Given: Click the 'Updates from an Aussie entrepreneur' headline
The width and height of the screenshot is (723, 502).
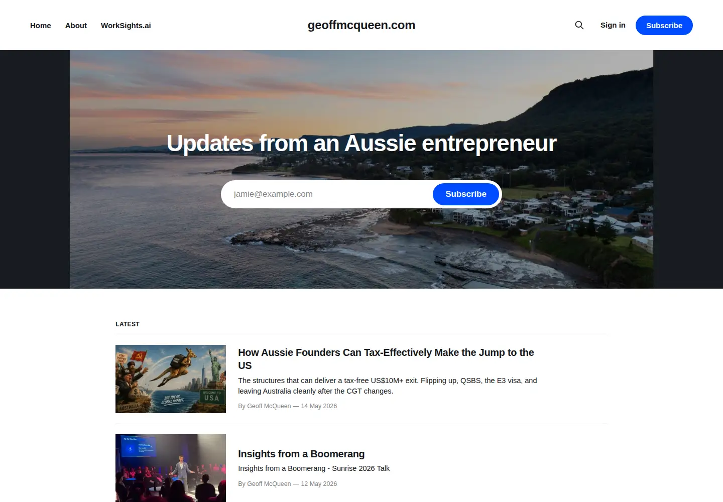Looking at the screenshot, I should (361, 144).
